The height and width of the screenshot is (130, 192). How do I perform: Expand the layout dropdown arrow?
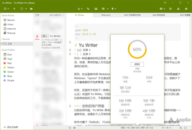coord(8,9)
